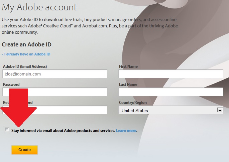This screenshot has height=162, width=229.
Task: Click the 'Adobe ID (Email Address)' label
Action: pos(25,66)
